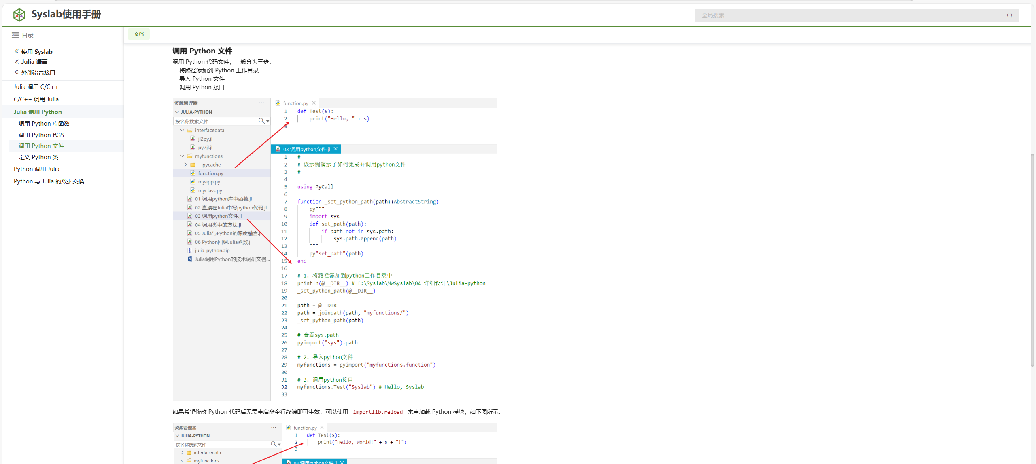Click the first code screenshot image
The width and height of the screenshot is (1036, 464).
point(335,249)
